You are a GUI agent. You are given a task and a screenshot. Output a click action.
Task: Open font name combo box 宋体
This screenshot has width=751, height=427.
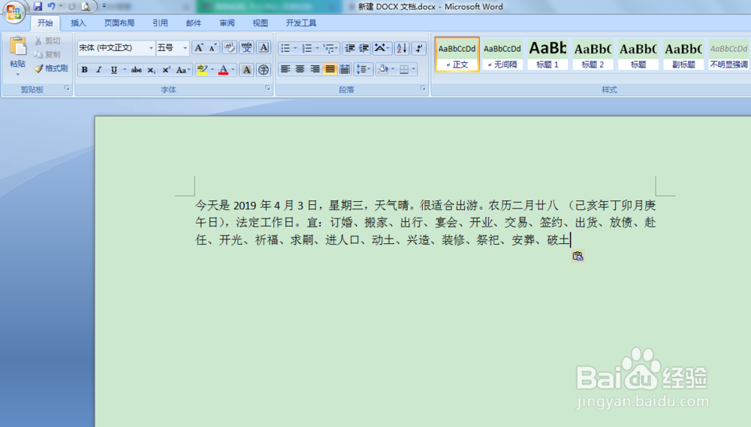[116, 48]
